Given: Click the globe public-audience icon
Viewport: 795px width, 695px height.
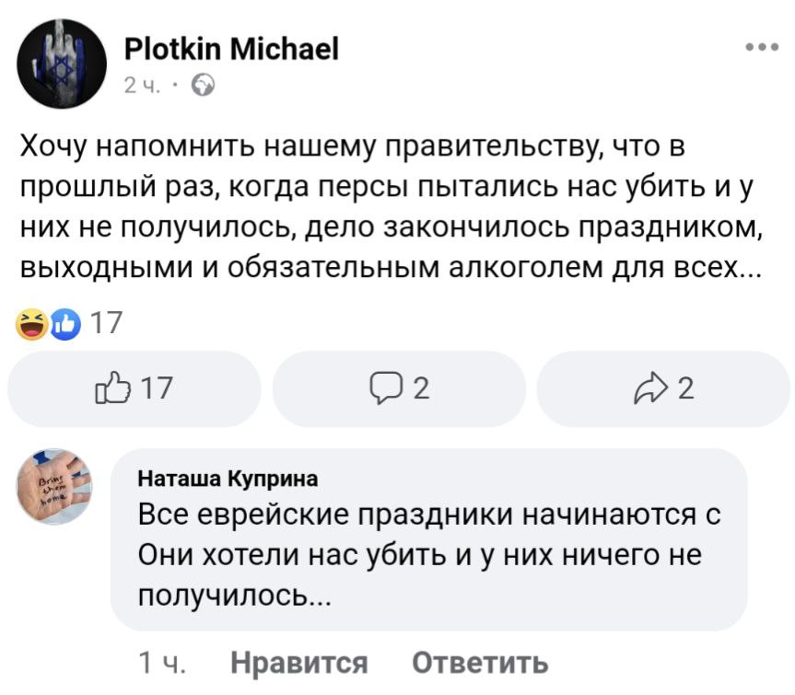Looking at the screenshot, I should pyautogui.click(x=203, y=86).
